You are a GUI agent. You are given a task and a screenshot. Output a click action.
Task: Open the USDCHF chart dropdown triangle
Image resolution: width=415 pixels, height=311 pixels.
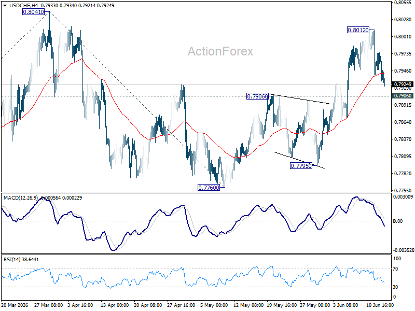point(5,6)
